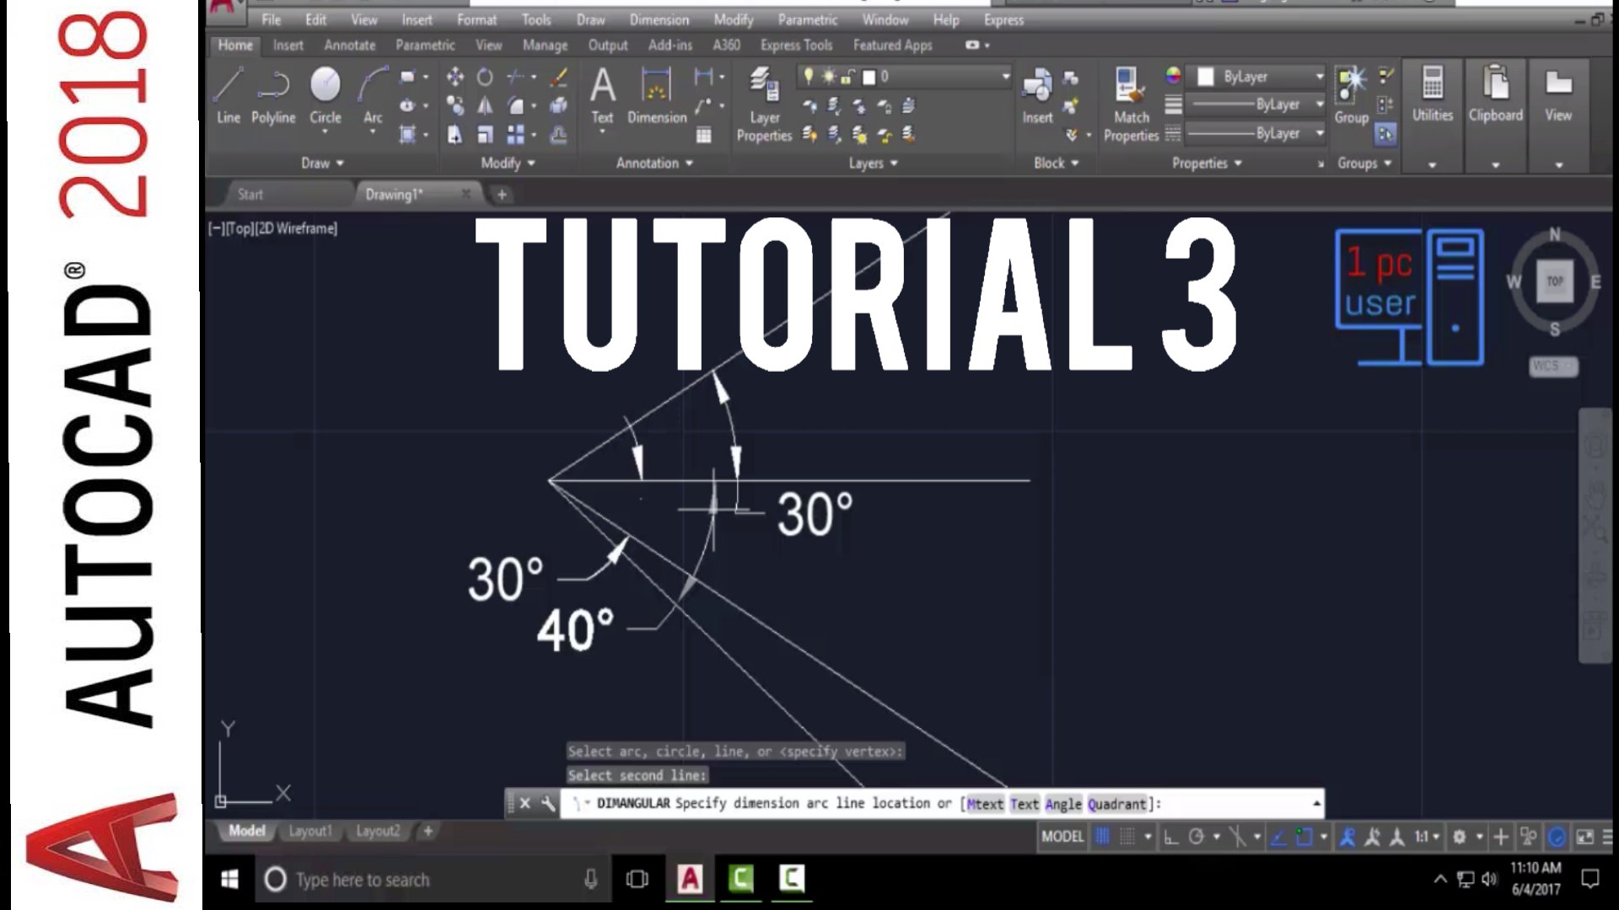Open the Dimension menu in menu bar

659,19
